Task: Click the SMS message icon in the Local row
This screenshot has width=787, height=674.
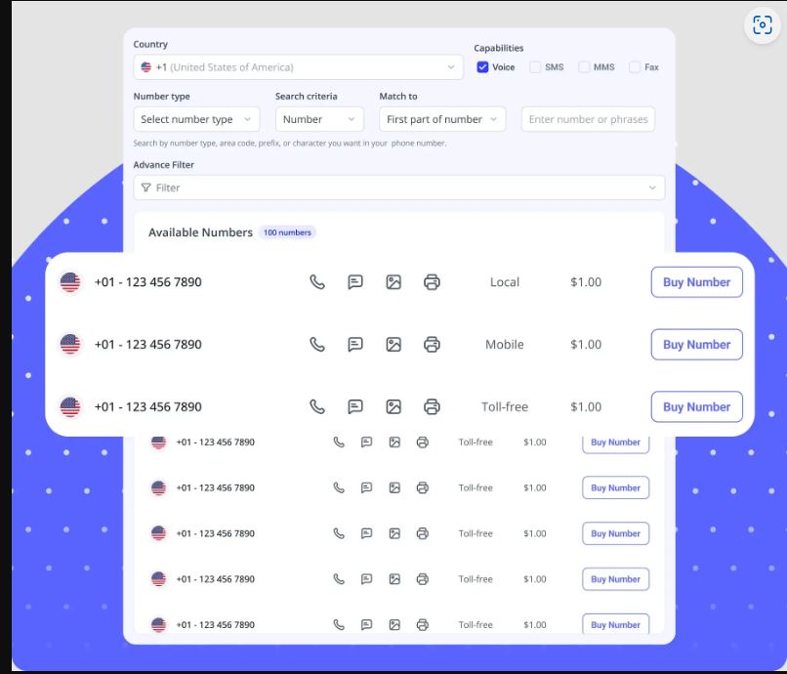Action: pos(355,282)
